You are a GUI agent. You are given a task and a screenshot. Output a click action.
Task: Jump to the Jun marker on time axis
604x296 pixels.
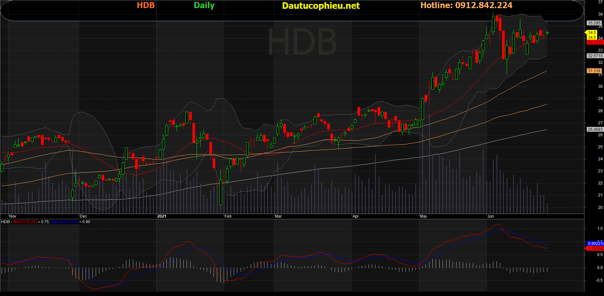(490, 216)
